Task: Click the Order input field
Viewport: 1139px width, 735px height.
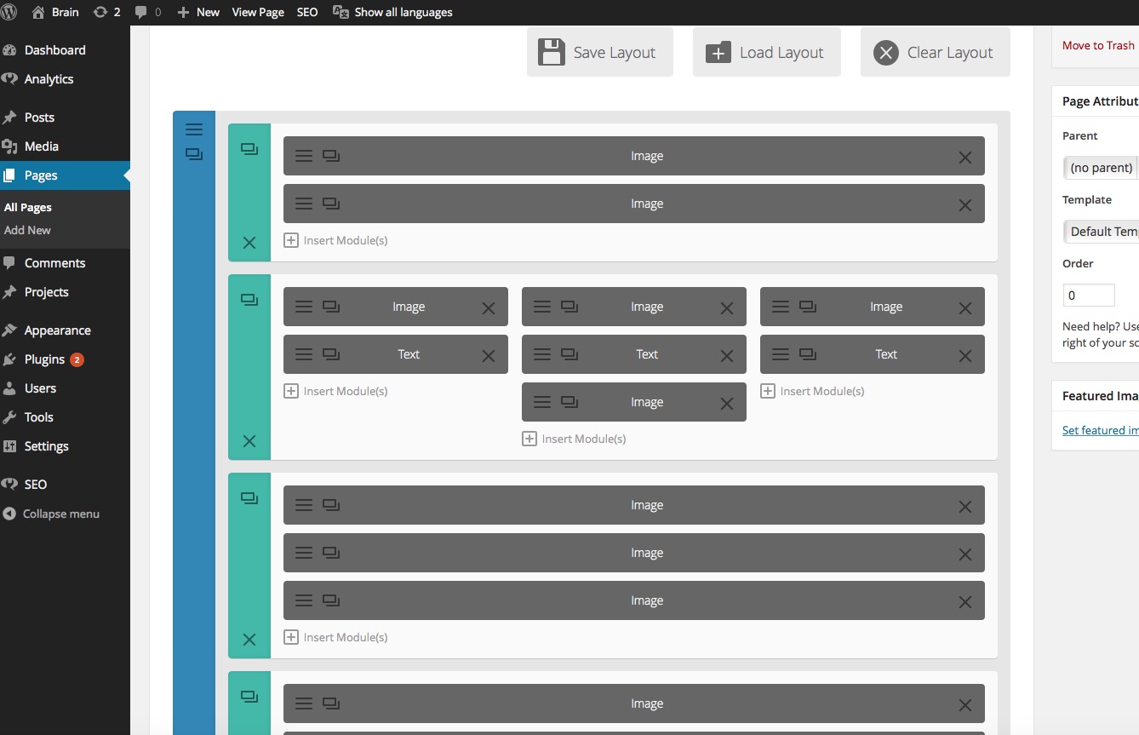Action: (x=1088, y=296)
